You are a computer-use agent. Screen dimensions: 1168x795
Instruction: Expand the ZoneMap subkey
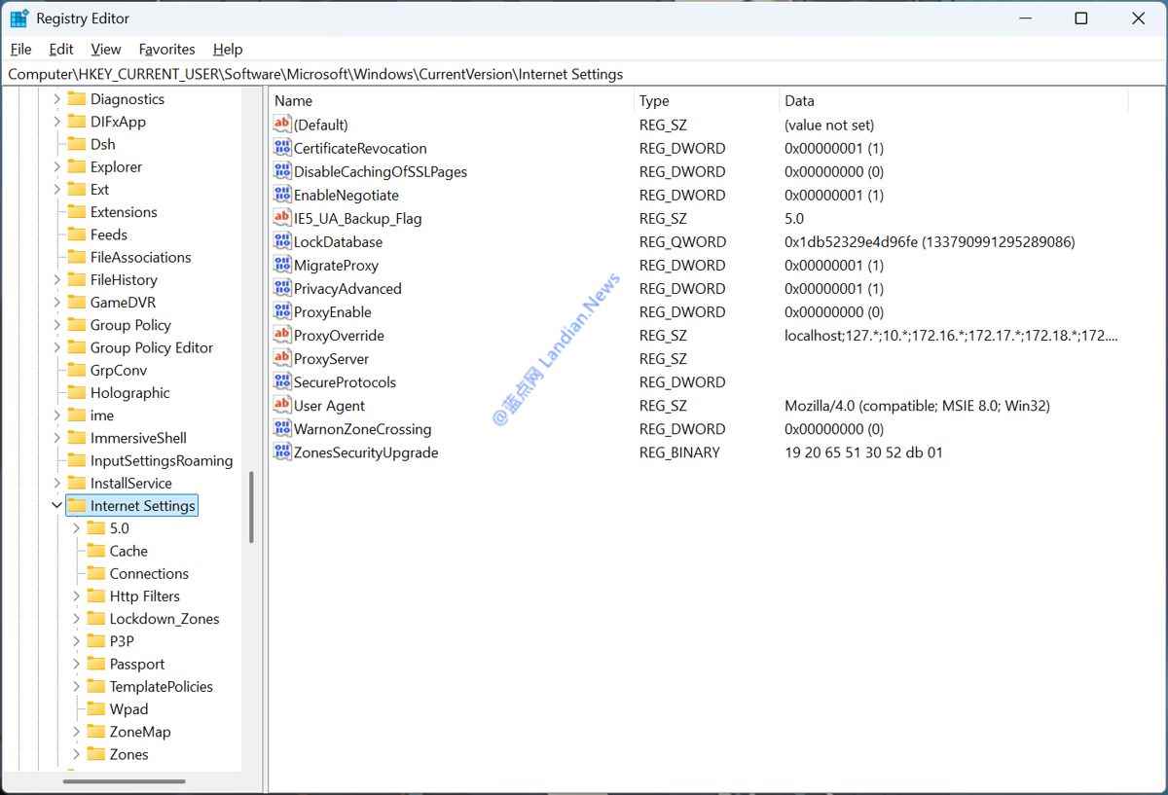[x=75, y=731]
